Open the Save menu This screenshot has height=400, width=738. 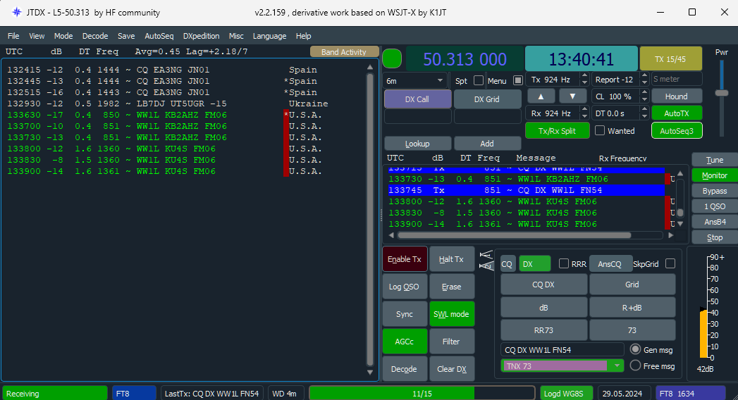[126, 36]
